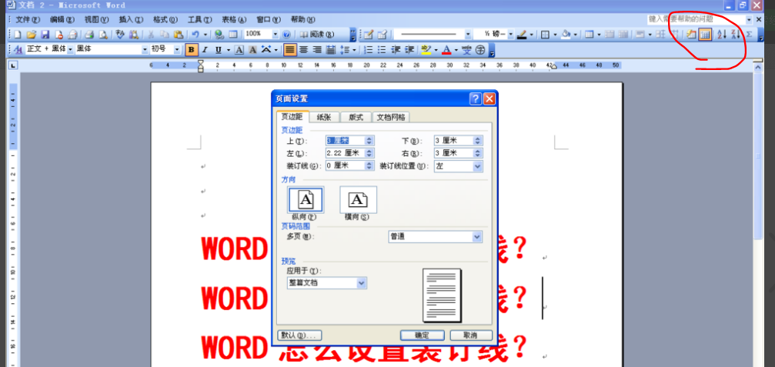Click the New blank document icon
The height and width of the screenshot is (367, 775).
[x=18, y=35]
